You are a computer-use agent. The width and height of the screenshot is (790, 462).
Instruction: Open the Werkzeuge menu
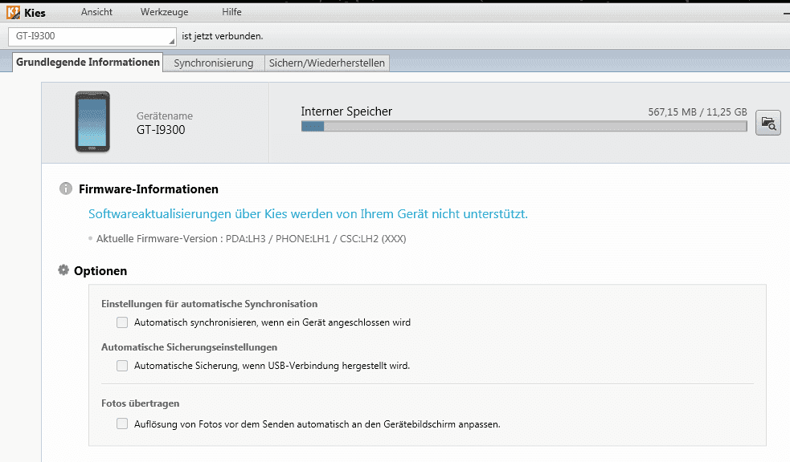click(x=164, y=12)
